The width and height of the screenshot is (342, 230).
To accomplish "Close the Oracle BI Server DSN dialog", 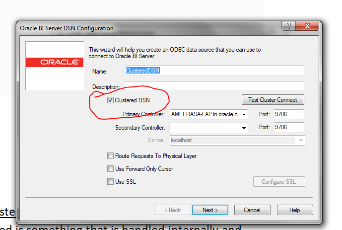I will tap(307, 26).
